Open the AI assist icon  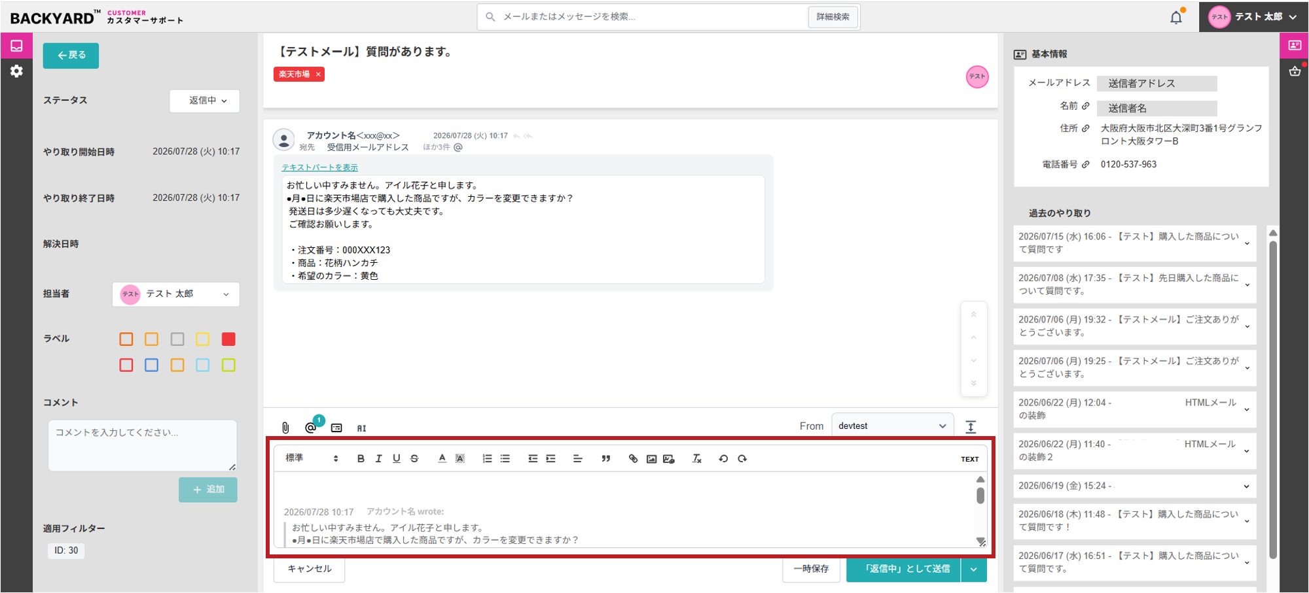coord(361,428)
